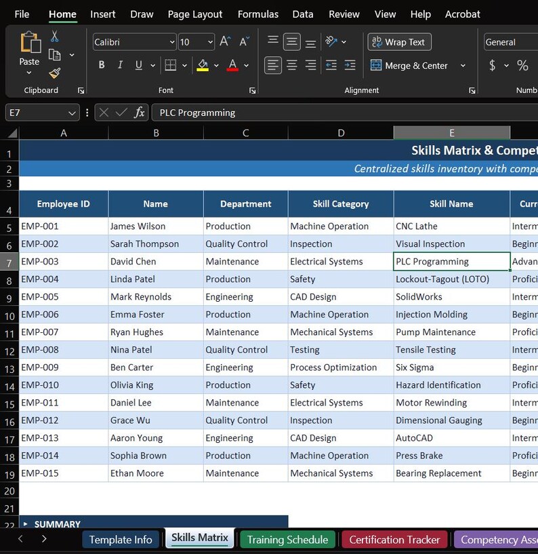
Task: Open font color dropdown arrow
Action: [247, 65]
